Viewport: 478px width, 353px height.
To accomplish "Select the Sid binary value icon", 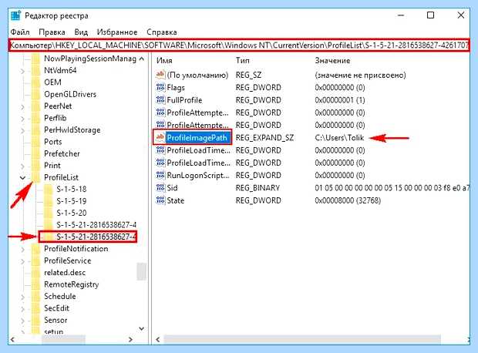I will (160, 188).
